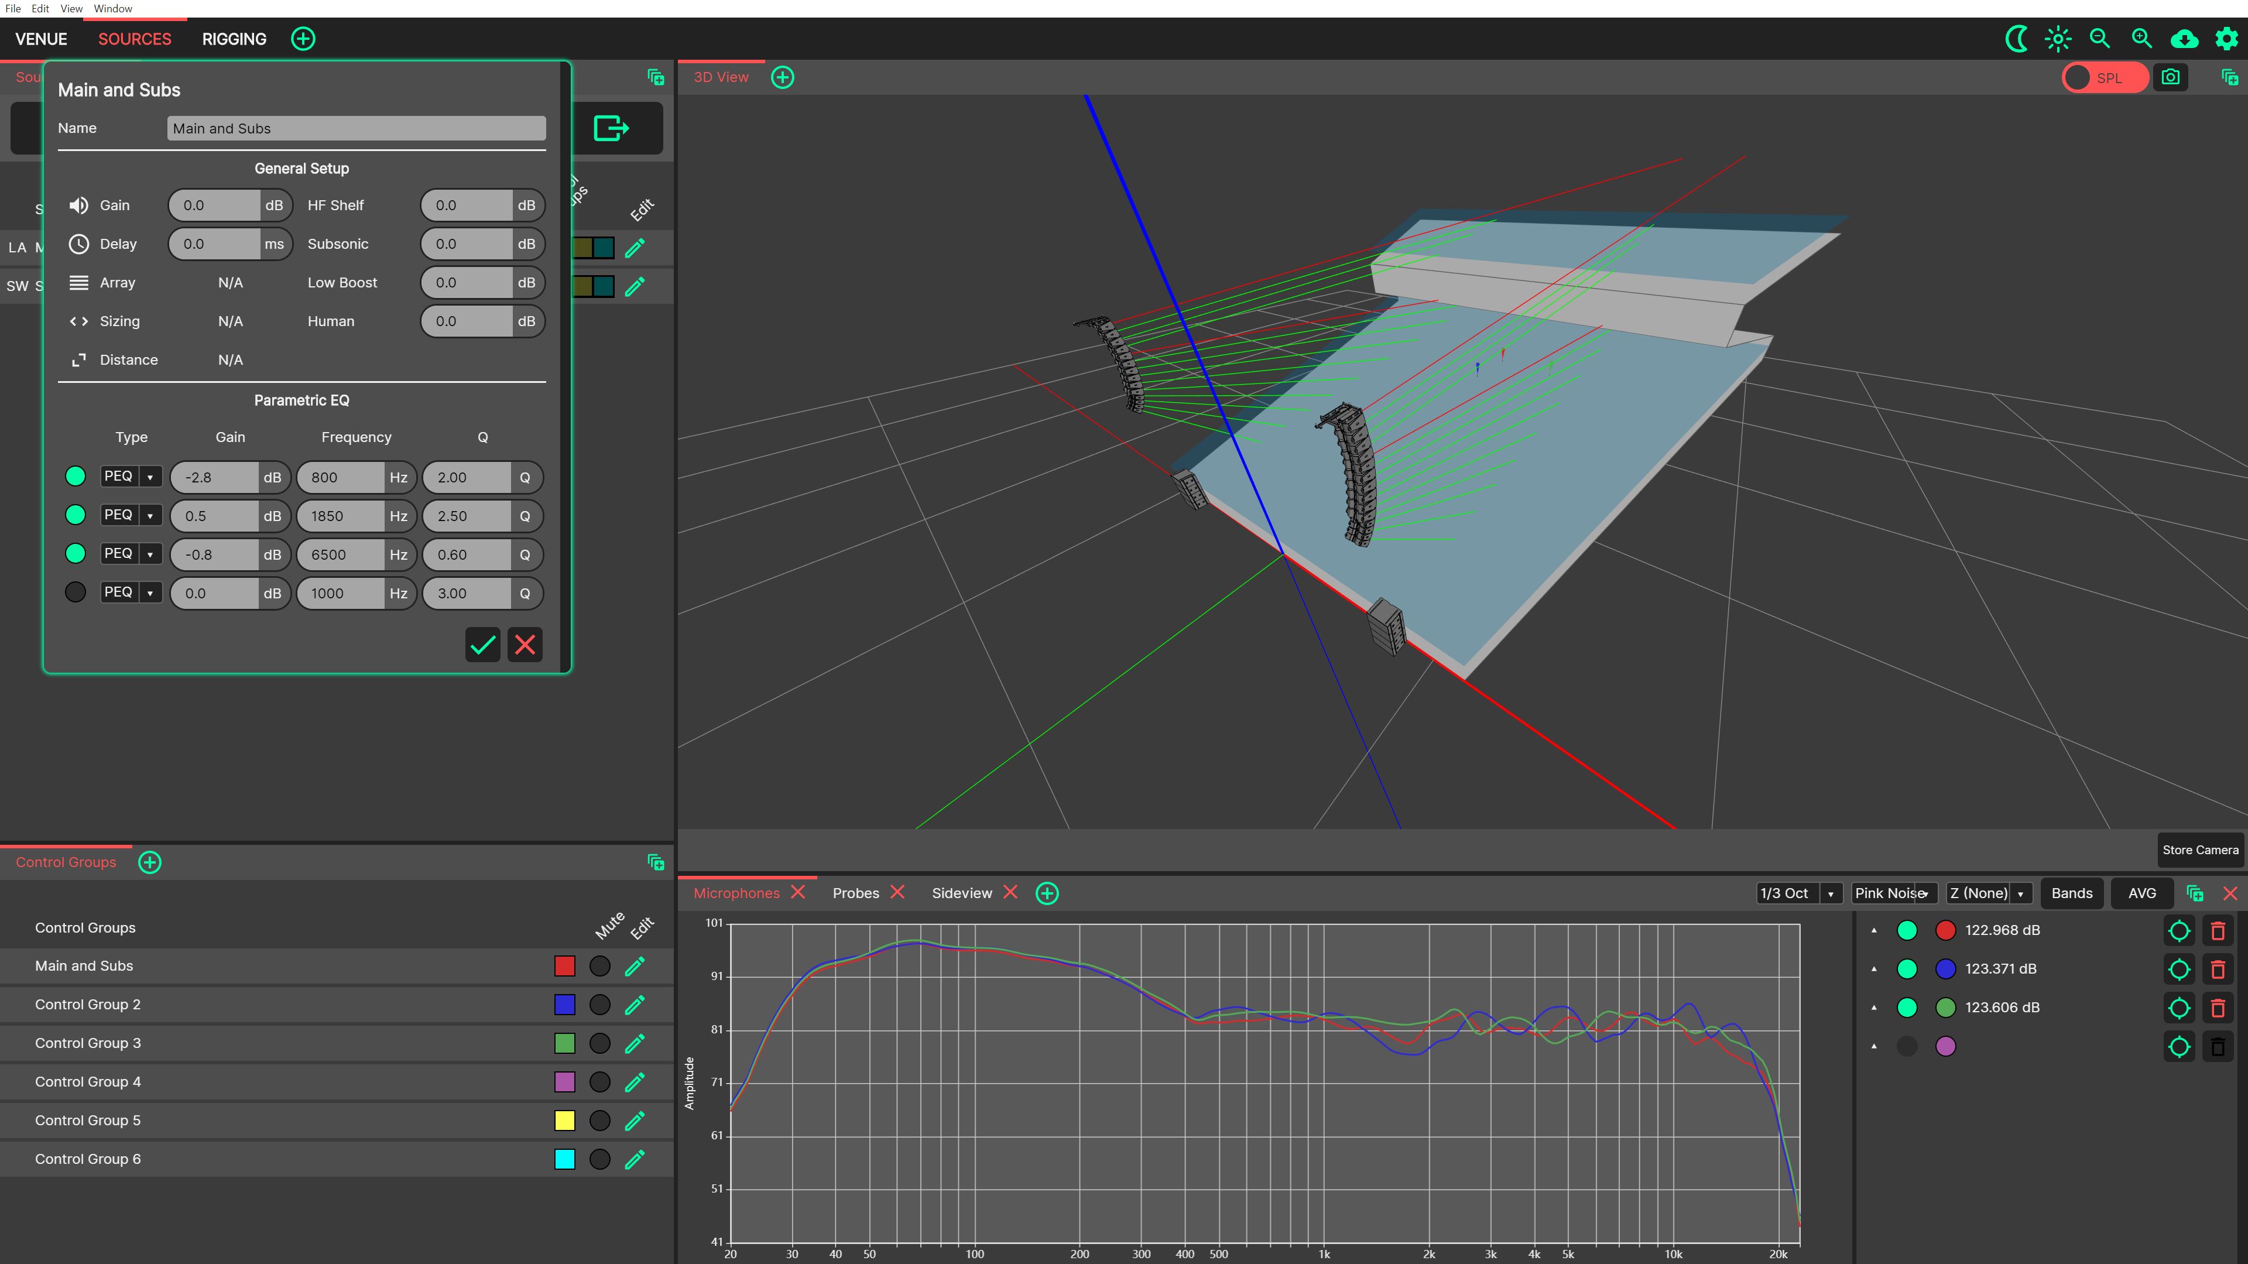Enable the fourth PEQ band at 1000 Hz
The width and height of the screenshot is (2248, 1264).
76,592
